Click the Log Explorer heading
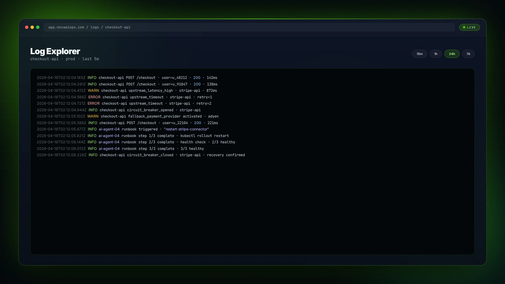This screenshot has height=284, width=505. coord(55,51)
